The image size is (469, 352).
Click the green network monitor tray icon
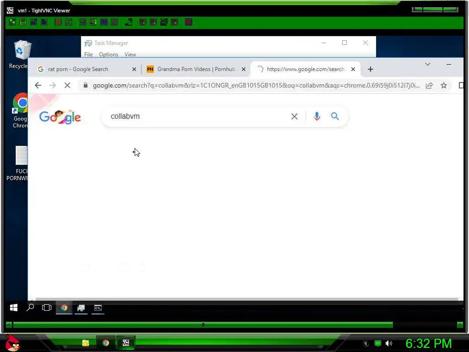point(378,343)
